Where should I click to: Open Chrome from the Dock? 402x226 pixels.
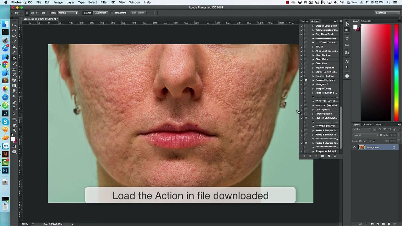[x=5, y=64]
